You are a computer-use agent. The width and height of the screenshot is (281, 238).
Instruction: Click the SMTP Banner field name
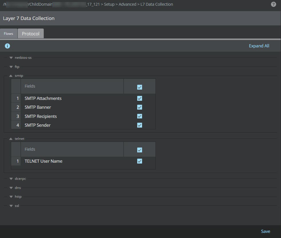38,107
